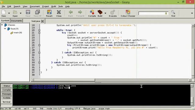
Task: Click the 'javac host.java' terminal line
Action: point(44,86)
